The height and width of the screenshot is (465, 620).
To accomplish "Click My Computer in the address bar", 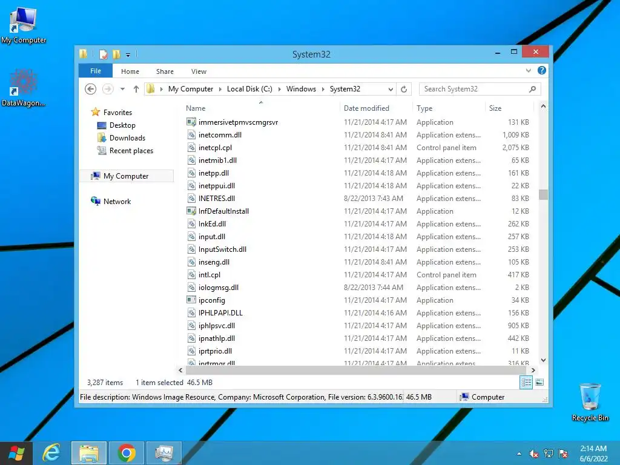I will tap(191, 89).
